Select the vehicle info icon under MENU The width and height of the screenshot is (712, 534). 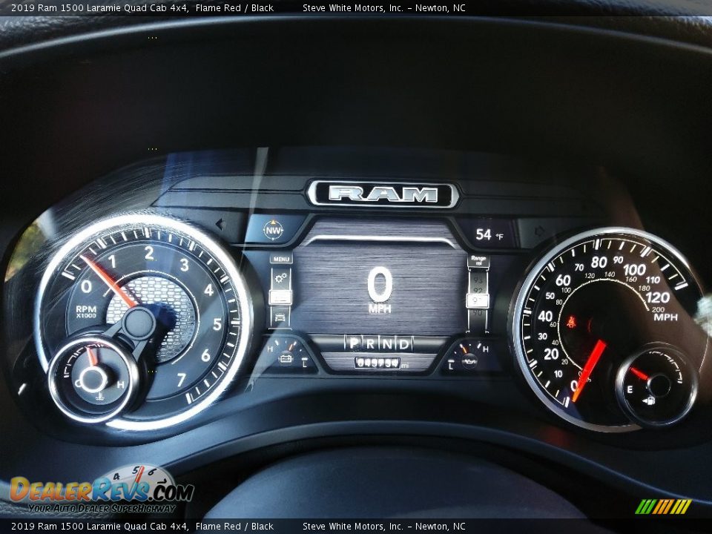[280, 317]
